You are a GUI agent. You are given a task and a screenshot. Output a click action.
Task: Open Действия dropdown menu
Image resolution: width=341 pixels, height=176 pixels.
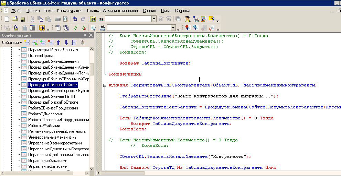tap(11, 43)
